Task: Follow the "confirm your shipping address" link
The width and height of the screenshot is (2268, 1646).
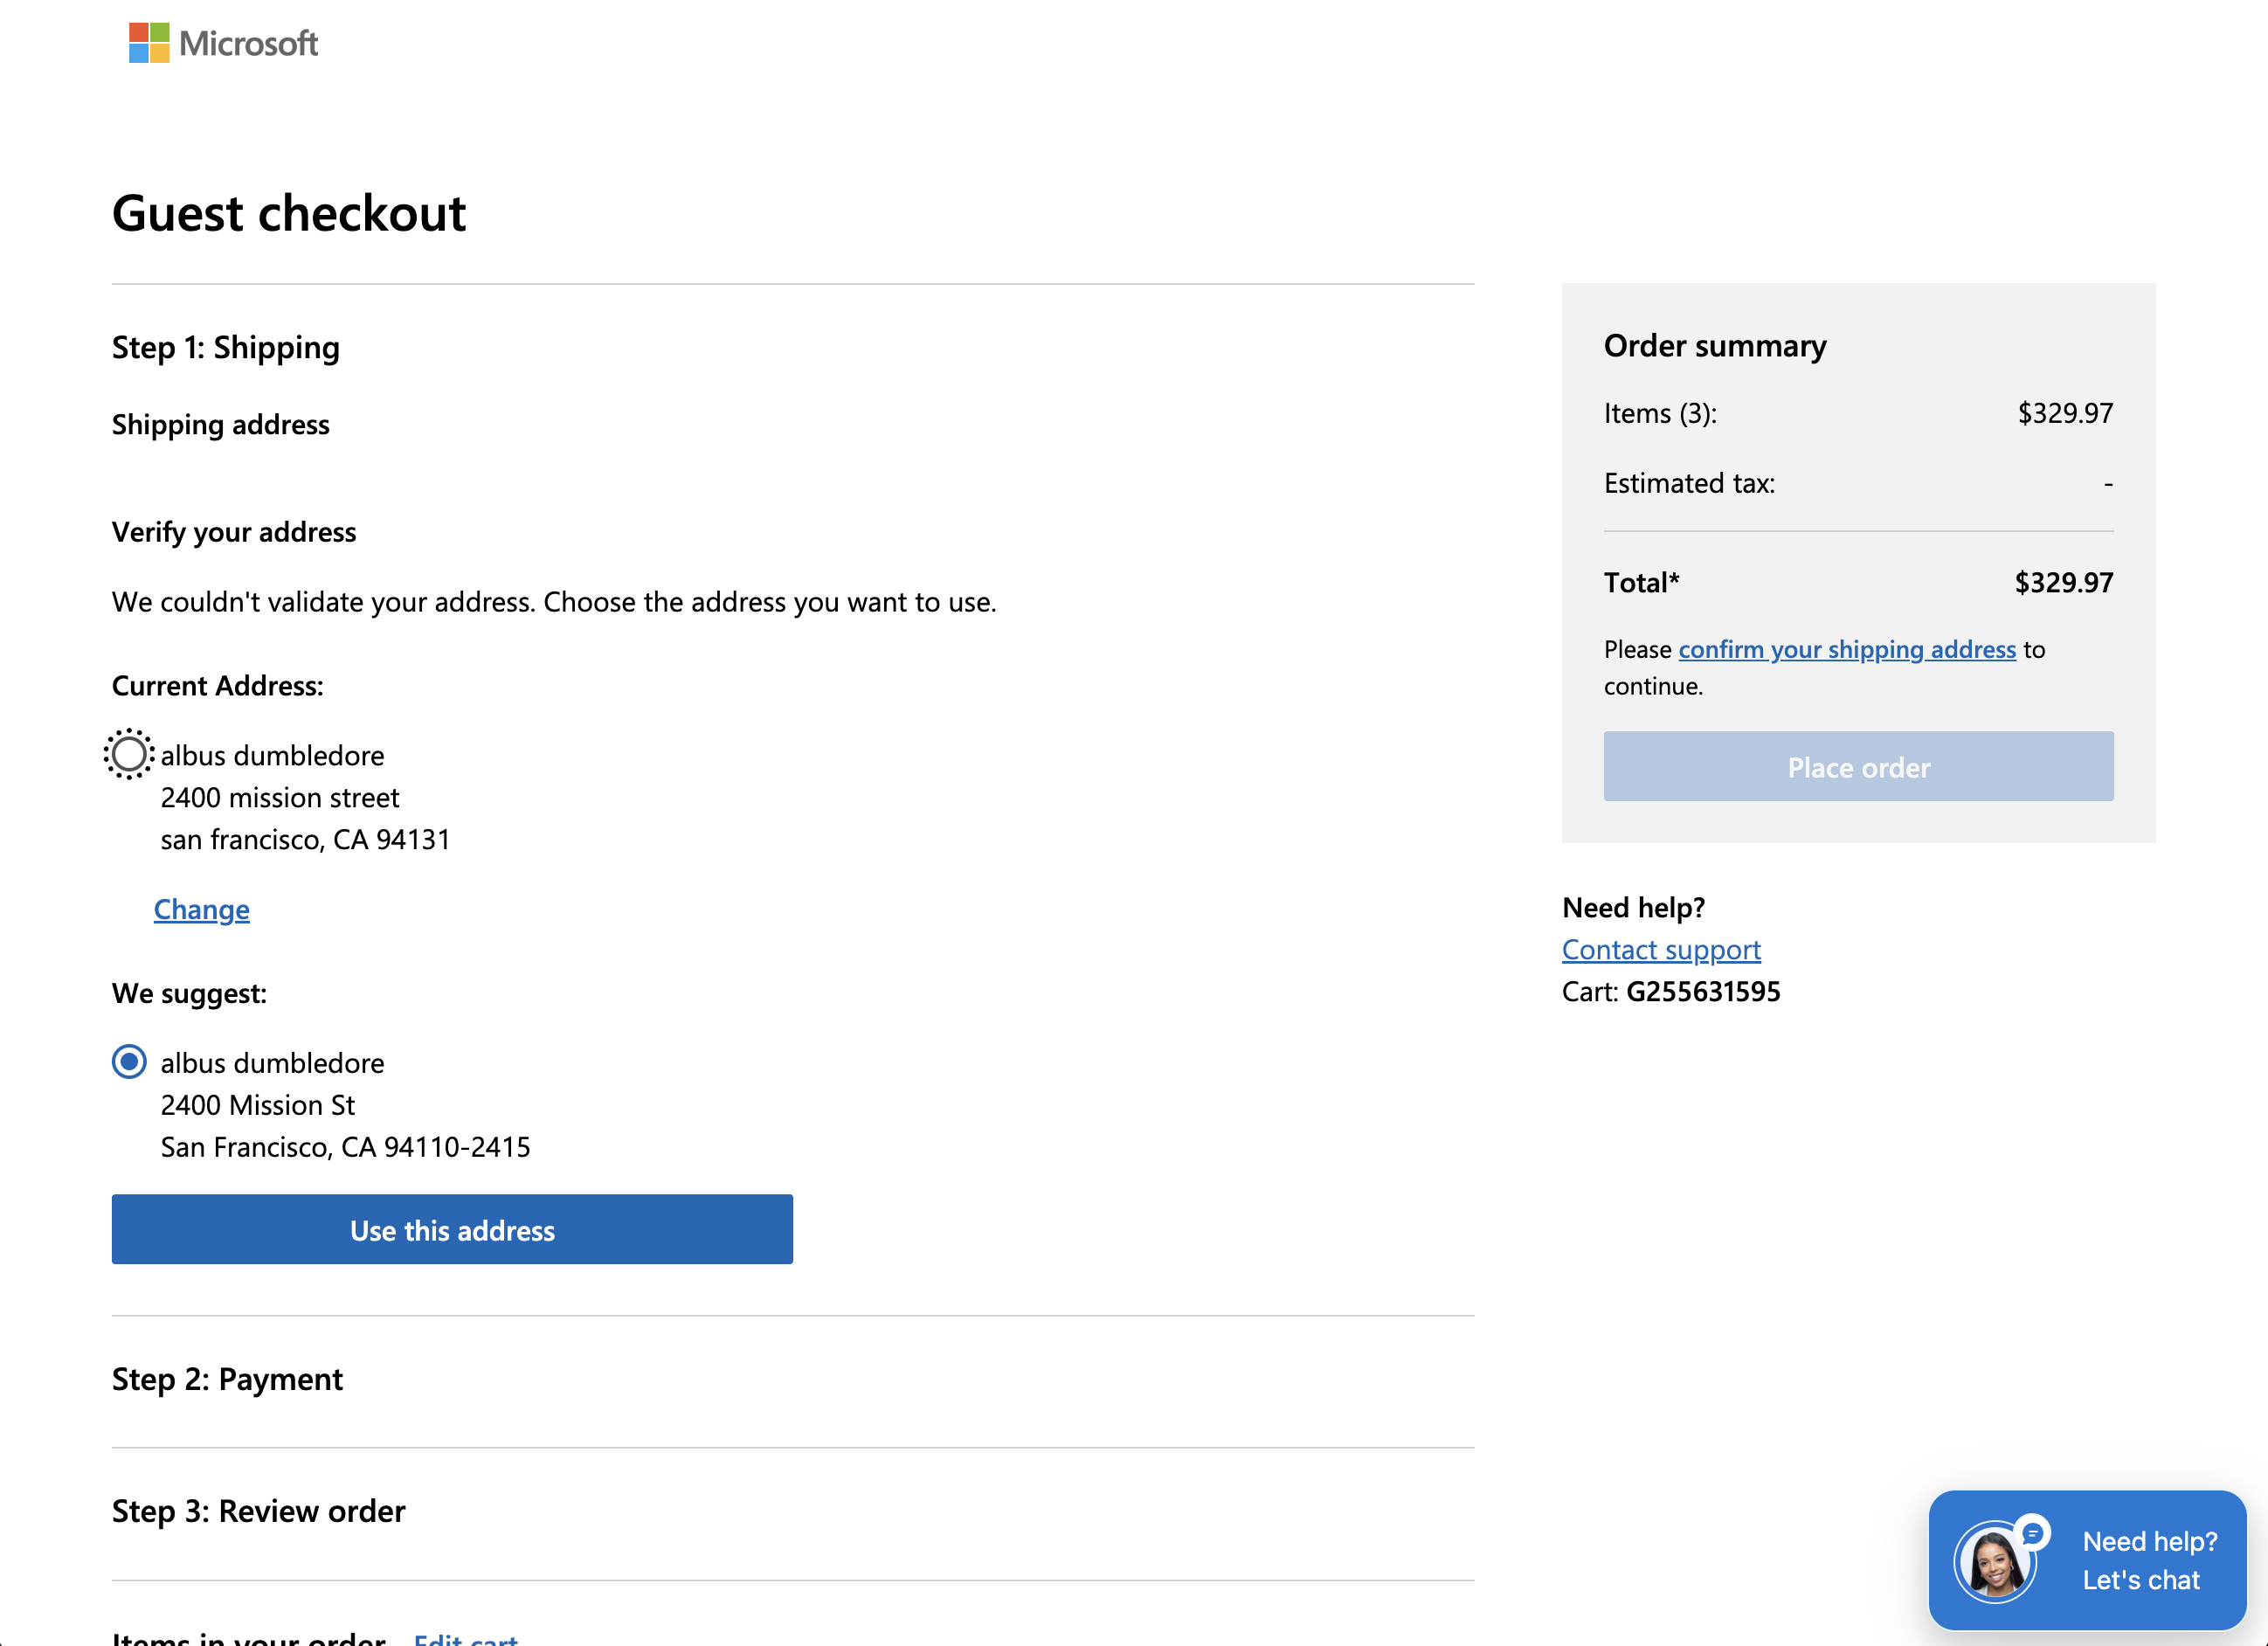Action: (1846, 649)
